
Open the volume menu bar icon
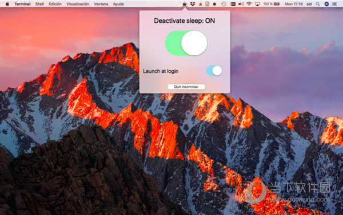coord(241,4)
